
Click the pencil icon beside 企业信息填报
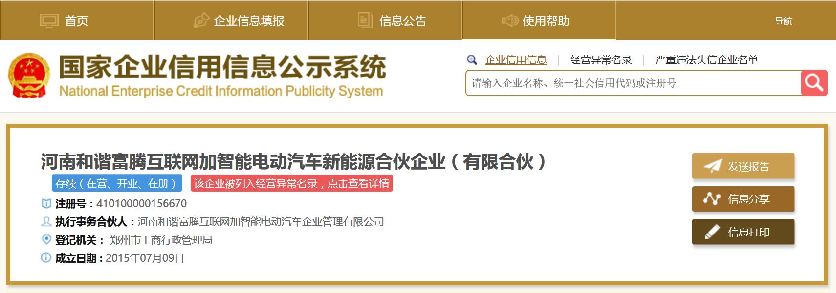point(201,20)
